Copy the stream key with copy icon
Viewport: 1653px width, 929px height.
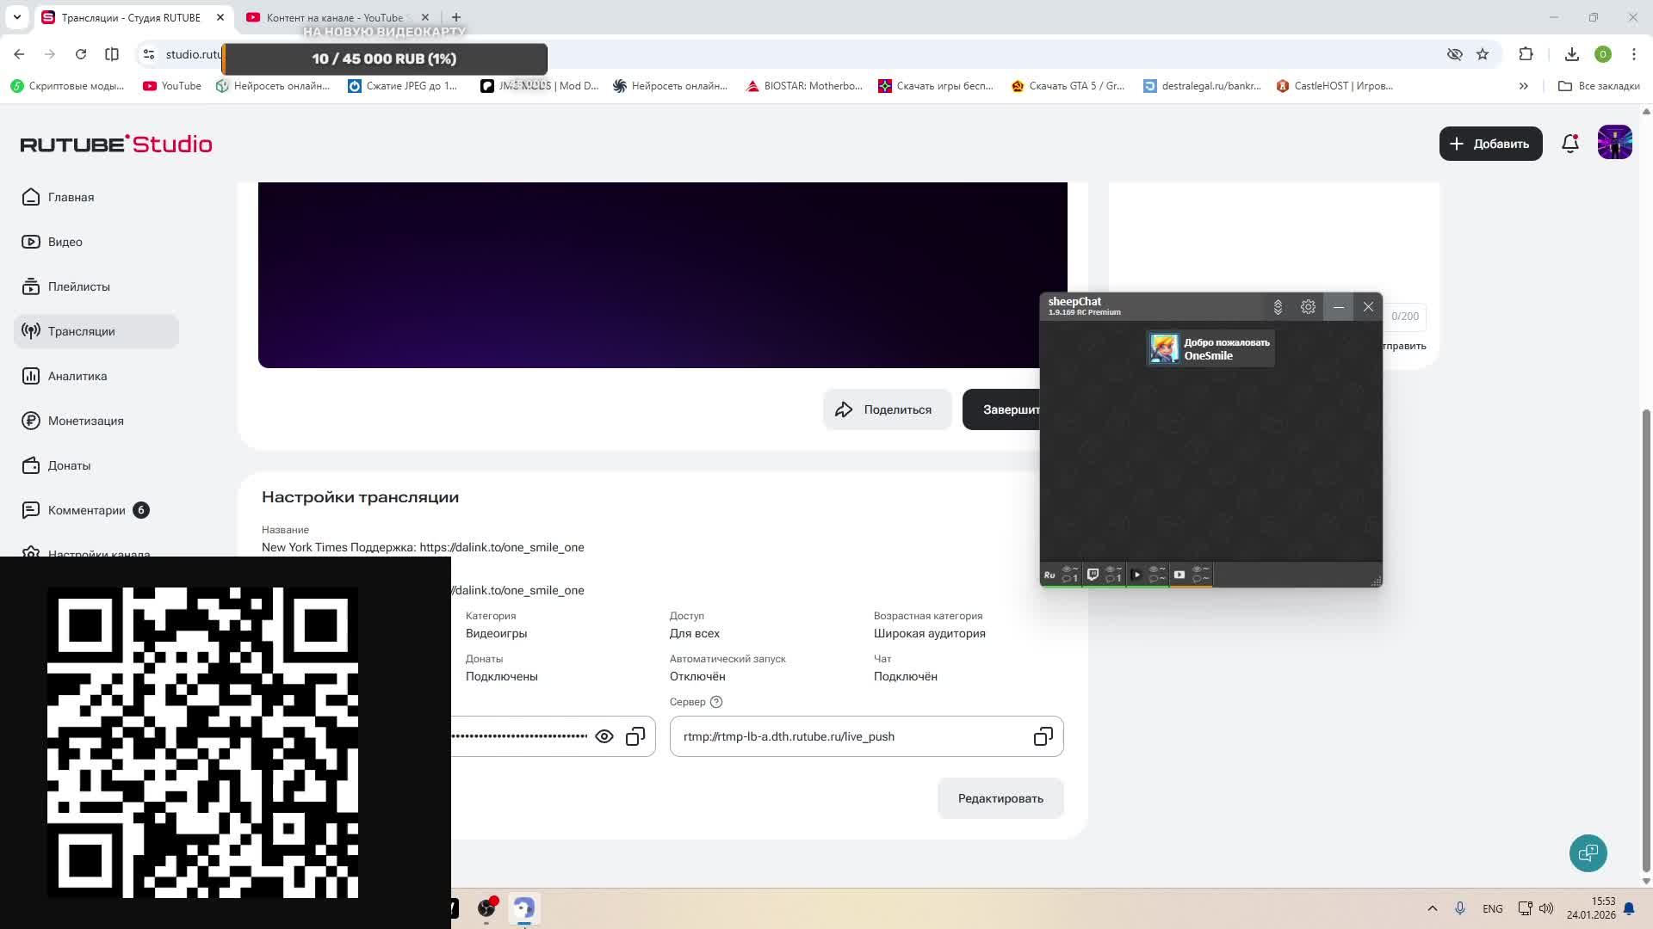635,737
